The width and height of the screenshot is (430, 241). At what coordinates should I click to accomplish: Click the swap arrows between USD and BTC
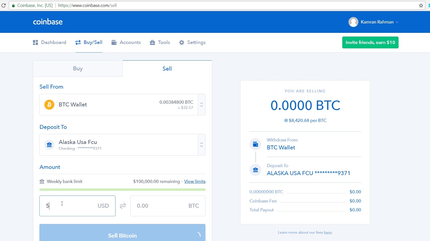click(123, 206)
